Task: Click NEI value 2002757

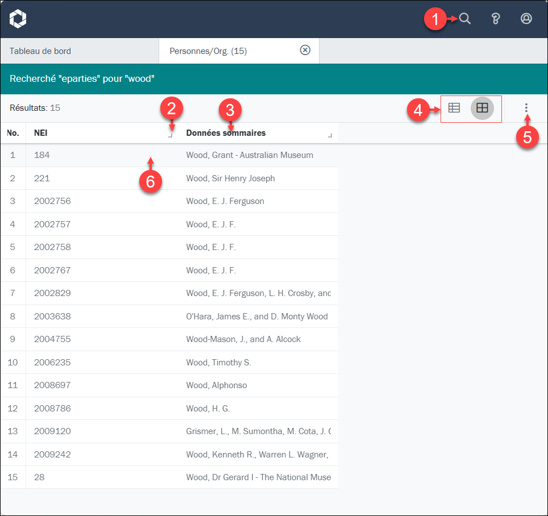Action: pos(52,224)
